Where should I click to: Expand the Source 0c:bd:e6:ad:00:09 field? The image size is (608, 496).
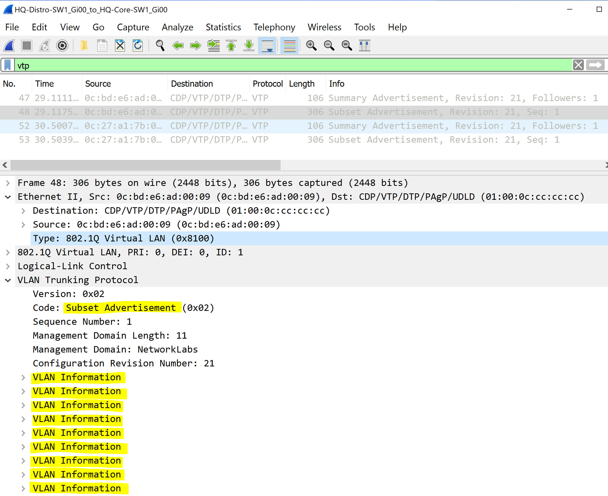tap(23, 225)
